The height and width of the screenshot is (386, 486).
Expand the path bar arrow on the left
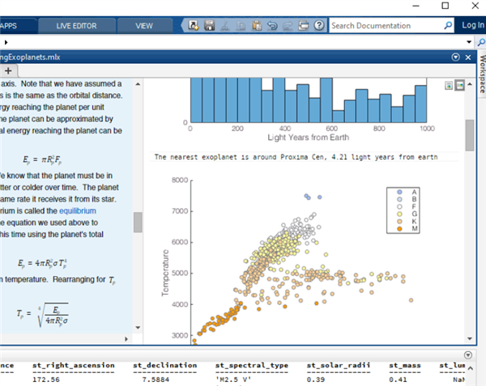pyautogui.click(x=6, y=42)
